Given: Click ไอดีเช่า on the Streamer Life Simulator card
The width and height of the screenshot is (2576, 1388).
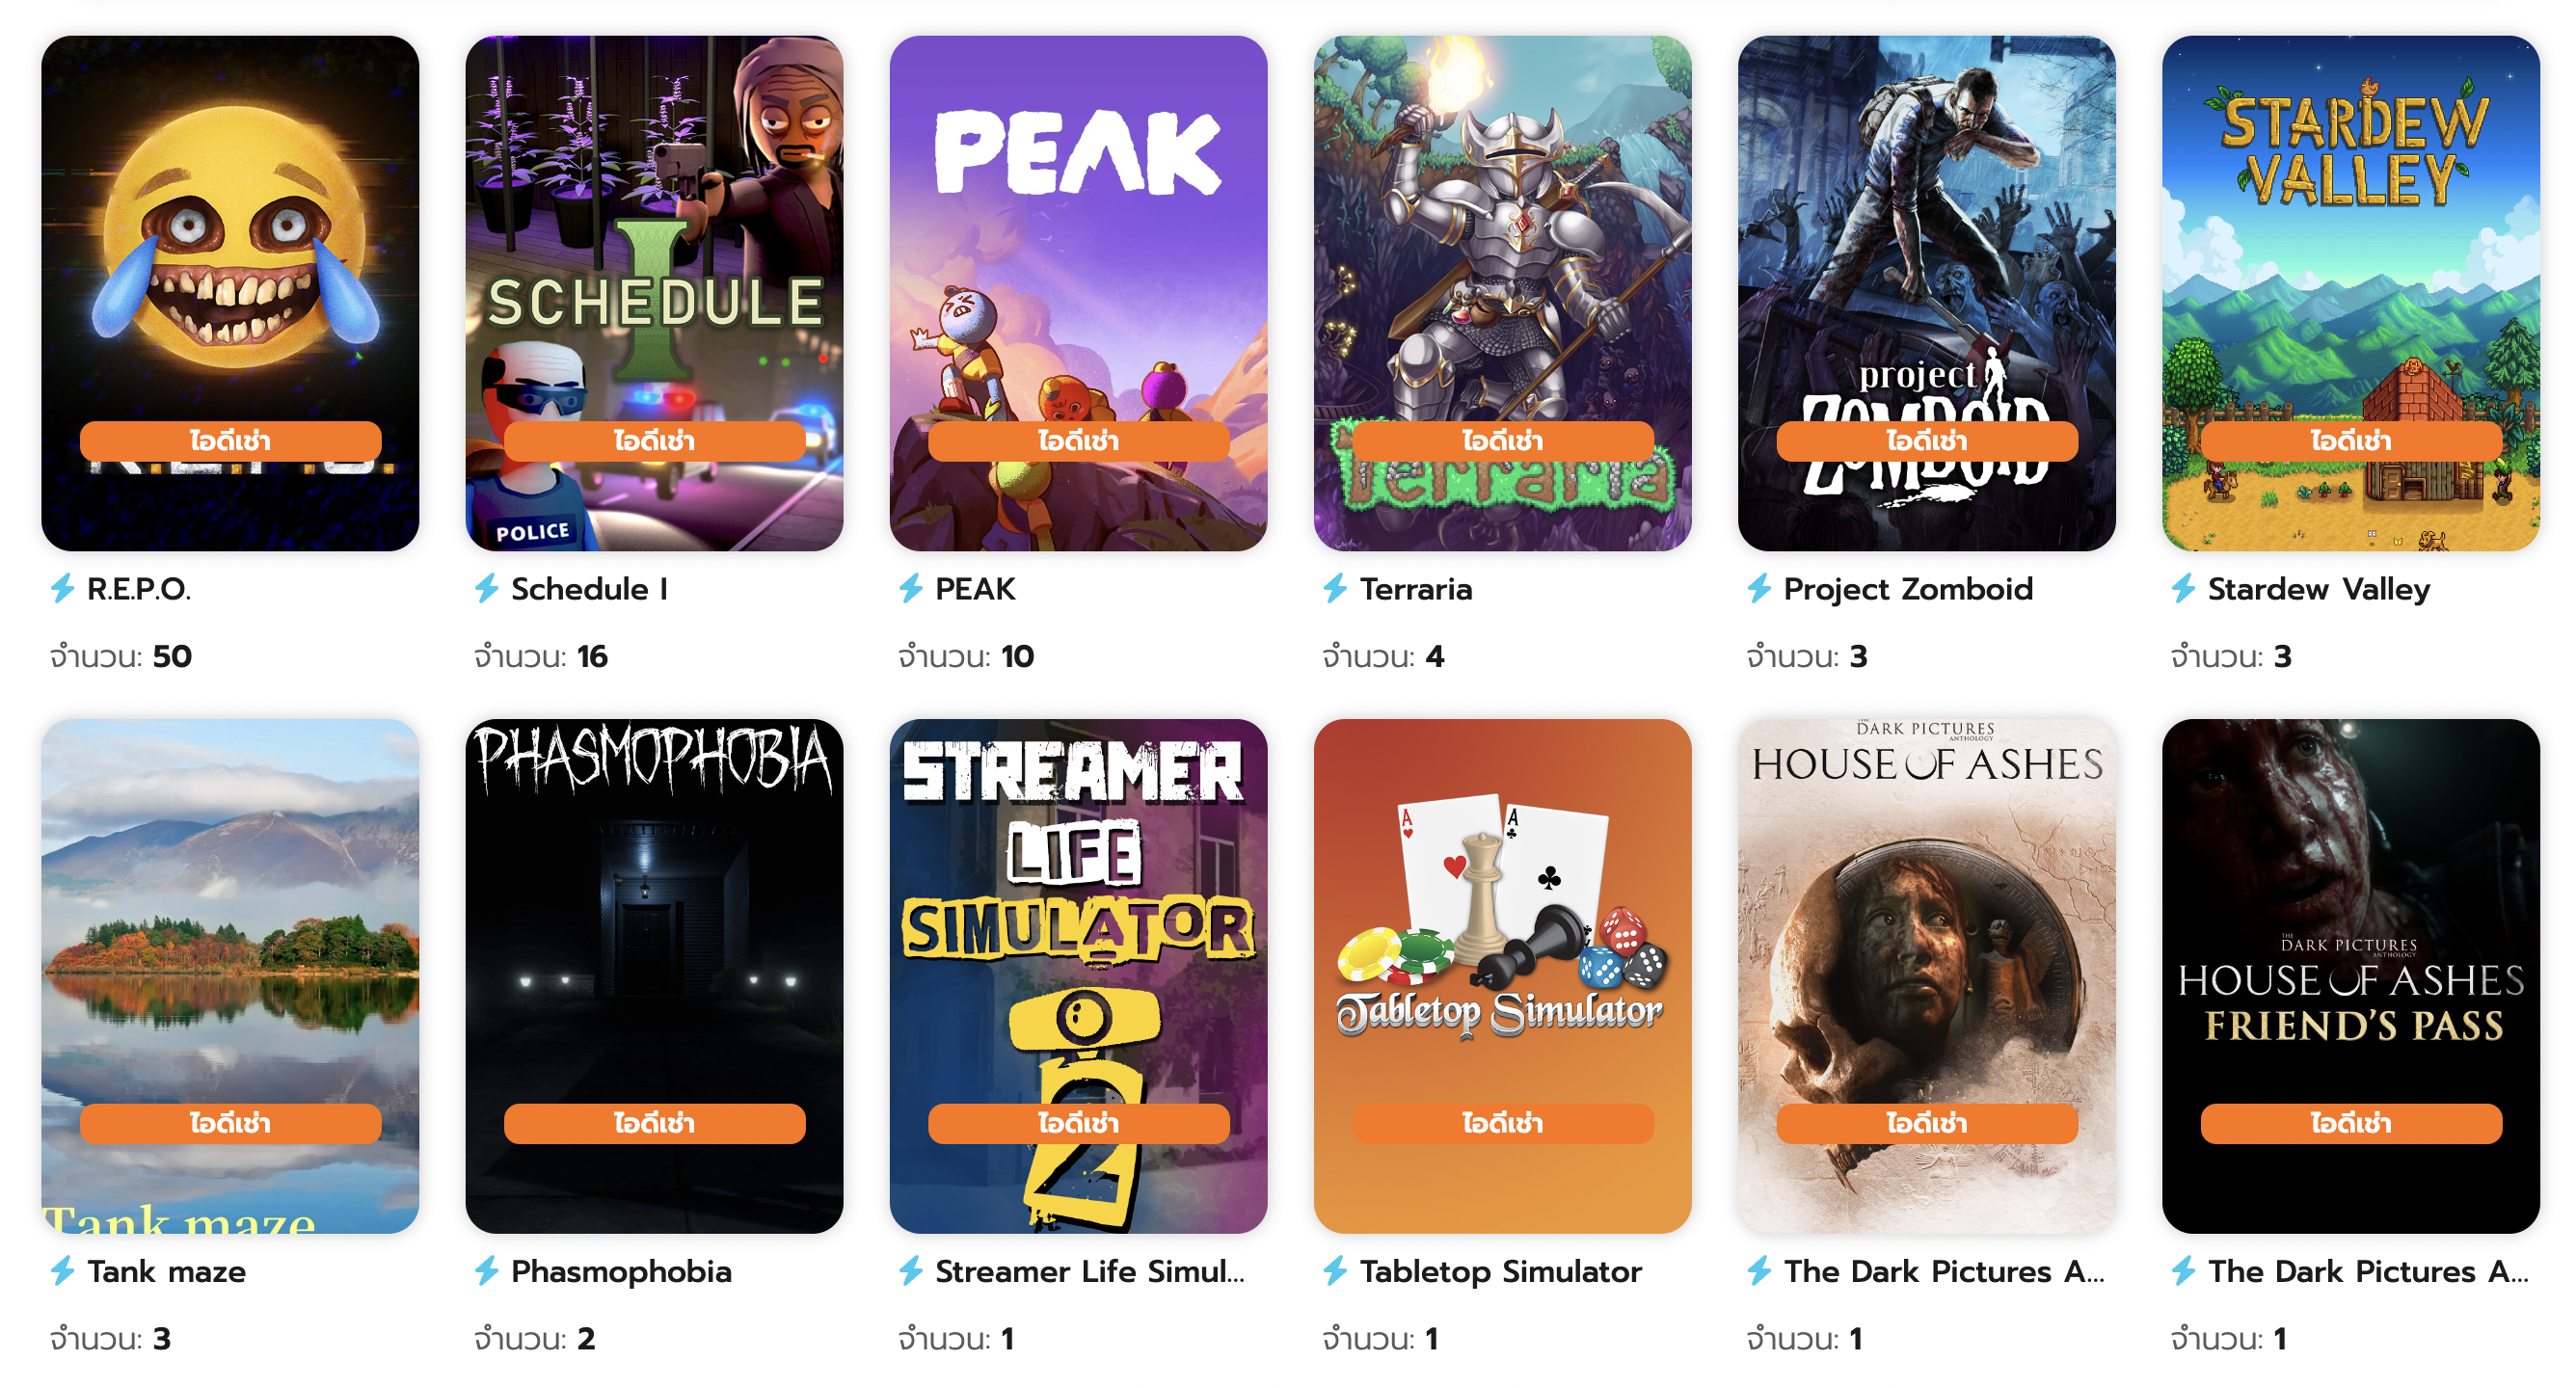Looking at the screenshot, I should [1078, 1124].
